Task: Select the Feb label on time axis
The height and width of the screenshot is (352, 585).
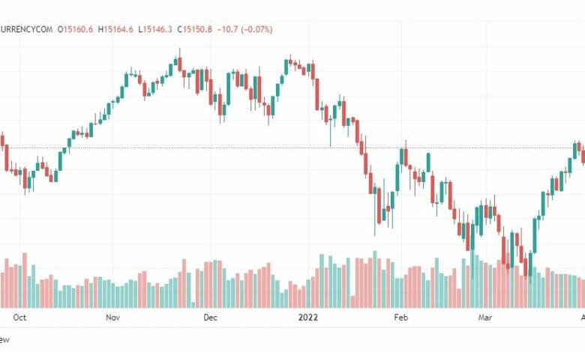Action: (x=401, y=318)
